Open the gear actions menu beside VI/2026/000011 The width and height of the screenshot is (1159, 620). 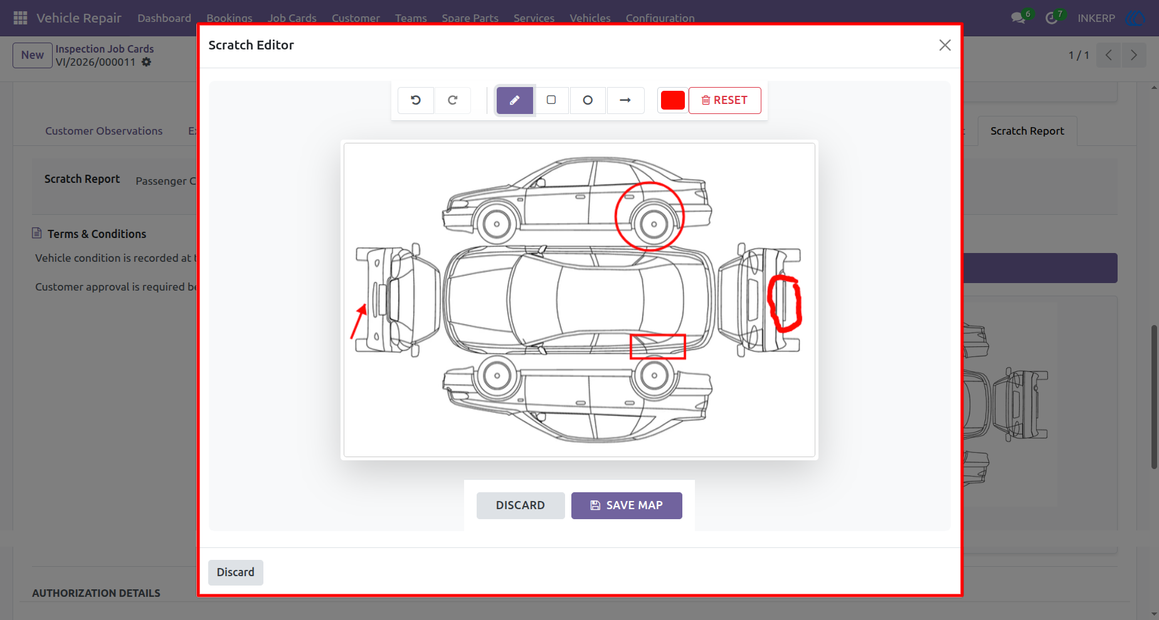(x=147, y=62)
